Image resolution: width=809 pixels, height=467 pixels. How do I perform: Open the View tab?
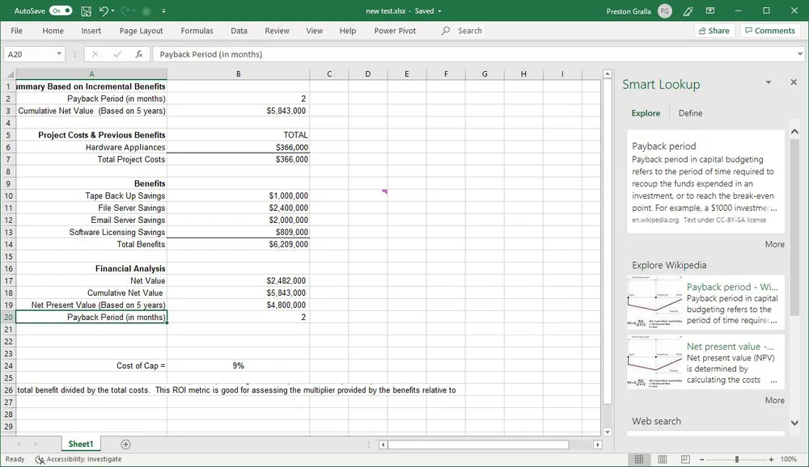[x=314, y=31]
